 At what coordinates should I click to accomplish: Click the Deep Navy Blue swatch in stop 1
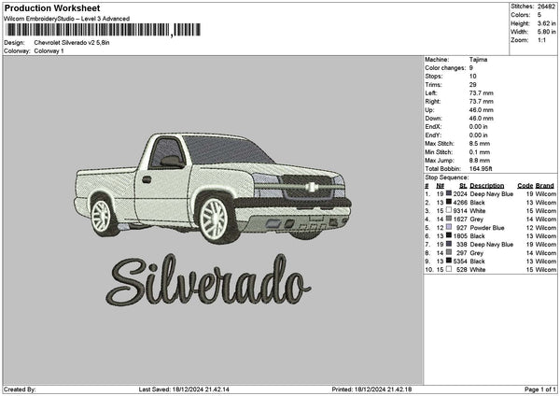click(449, 193)
